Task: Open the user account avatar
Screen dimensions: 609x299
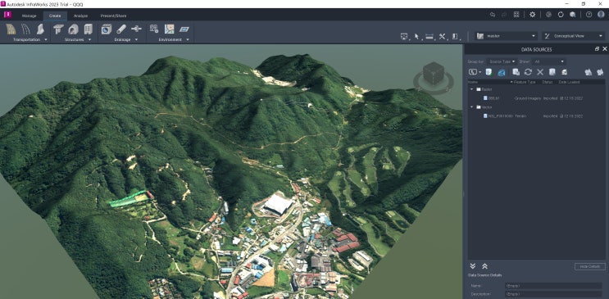Action: (601, 15)
